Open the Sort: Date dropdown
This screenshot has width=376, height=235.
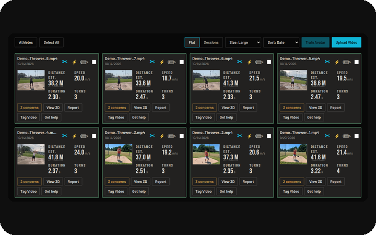281,42
